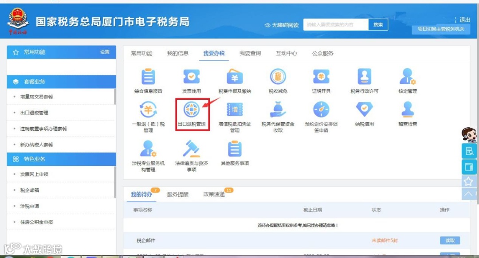Image resolution: width=479 pixels, height=258 pixels.
Task: Open 发票网上申领 in the 特色业务 list
Action: point(34,174)
